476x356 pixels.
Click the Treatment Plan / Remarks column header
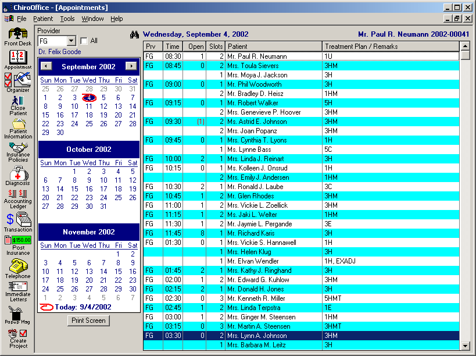click(391, 47)
